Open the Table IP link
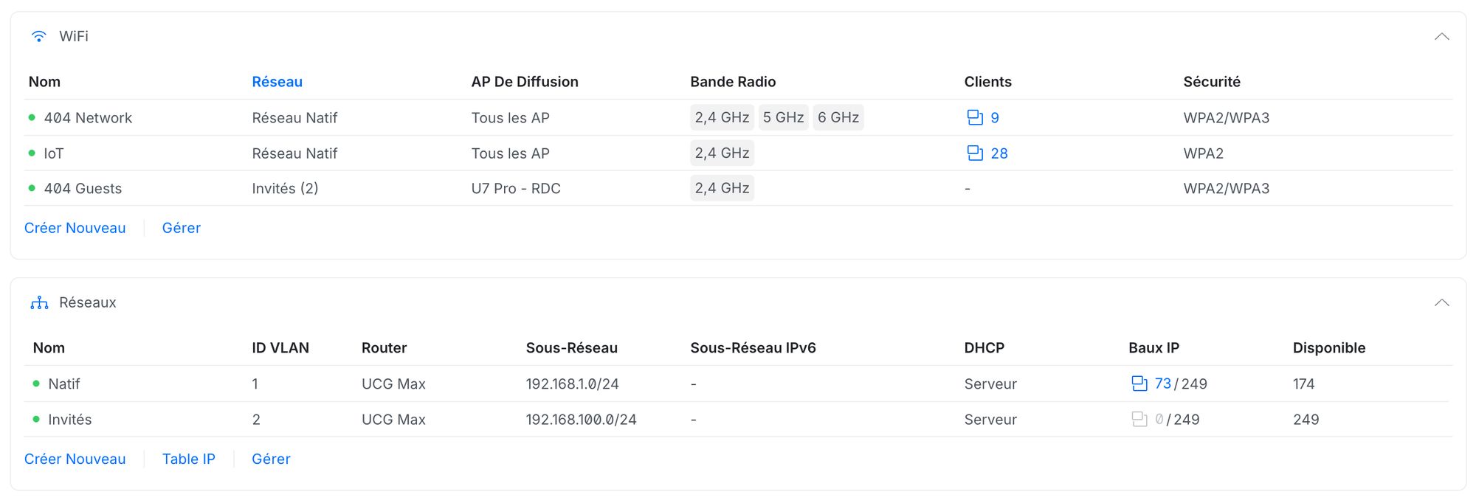The width and height of the screenshot is (1476, 503). click(188, 459)
